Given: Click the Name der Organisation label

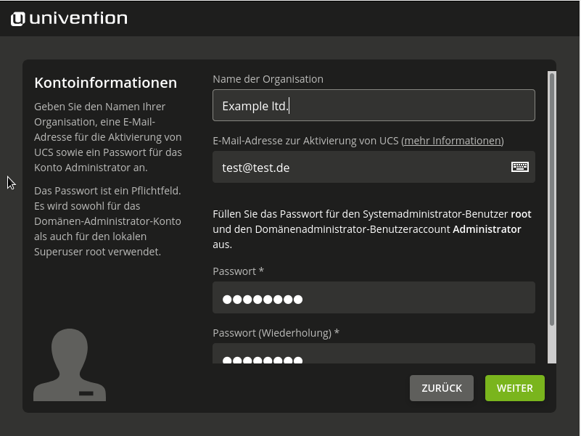Looking at the screenshot, I should coord(268,79).
